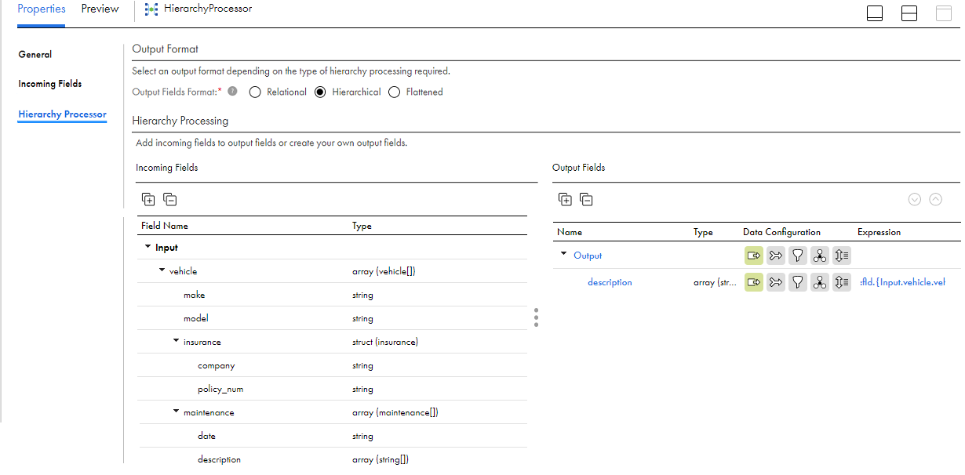Expand all in Output Fields panel
This screenshot has width=965, height=475.
click(565, 199)
